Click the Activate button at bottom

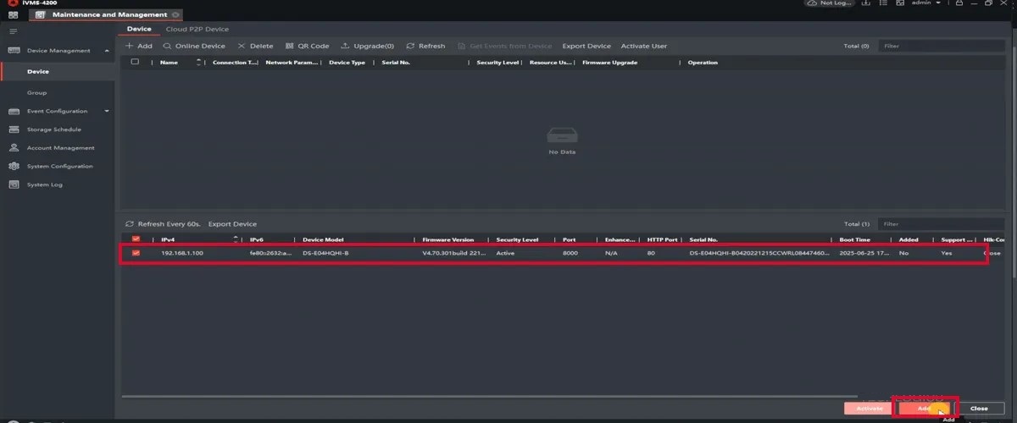870,408
